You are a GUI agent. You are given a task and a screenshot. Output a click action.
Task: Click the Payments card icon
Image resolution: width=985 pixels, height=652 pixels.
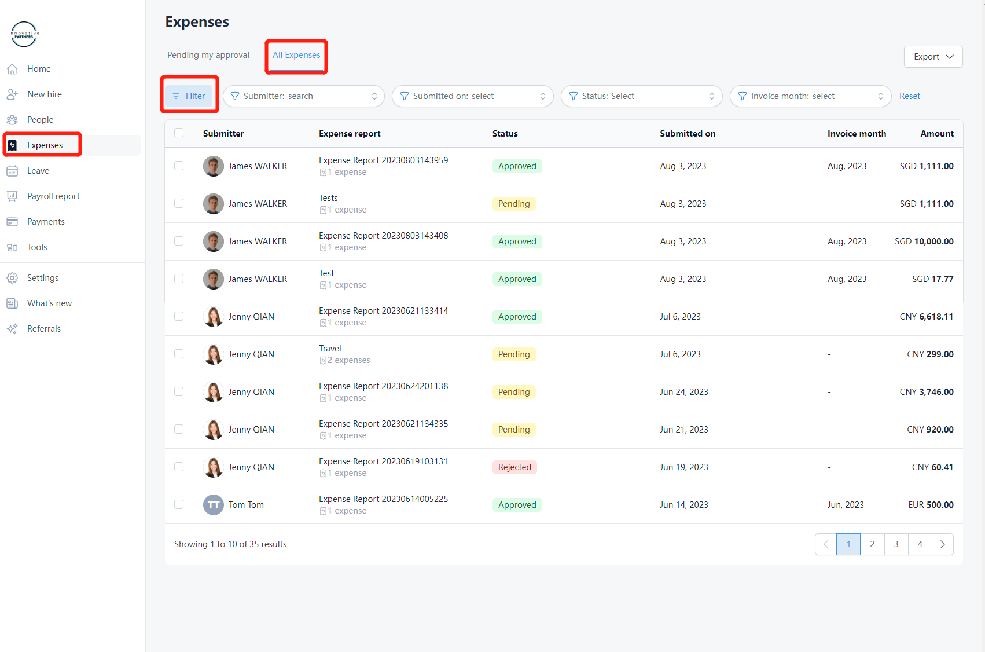click(12, 222)
